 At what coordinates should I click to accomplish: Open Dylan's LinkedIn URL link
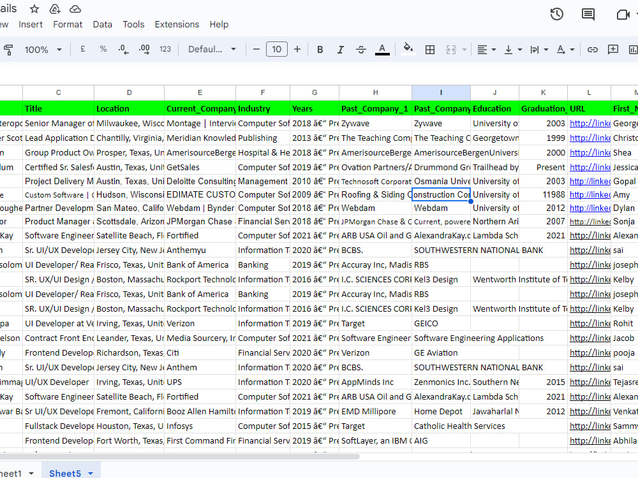tap(590, 208)
